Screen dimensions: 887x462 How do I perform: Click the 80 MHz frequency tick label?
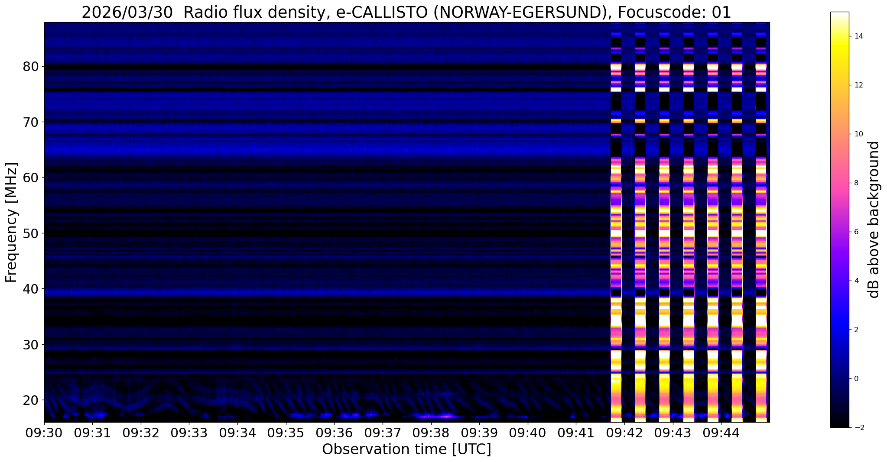pos(31,67)
